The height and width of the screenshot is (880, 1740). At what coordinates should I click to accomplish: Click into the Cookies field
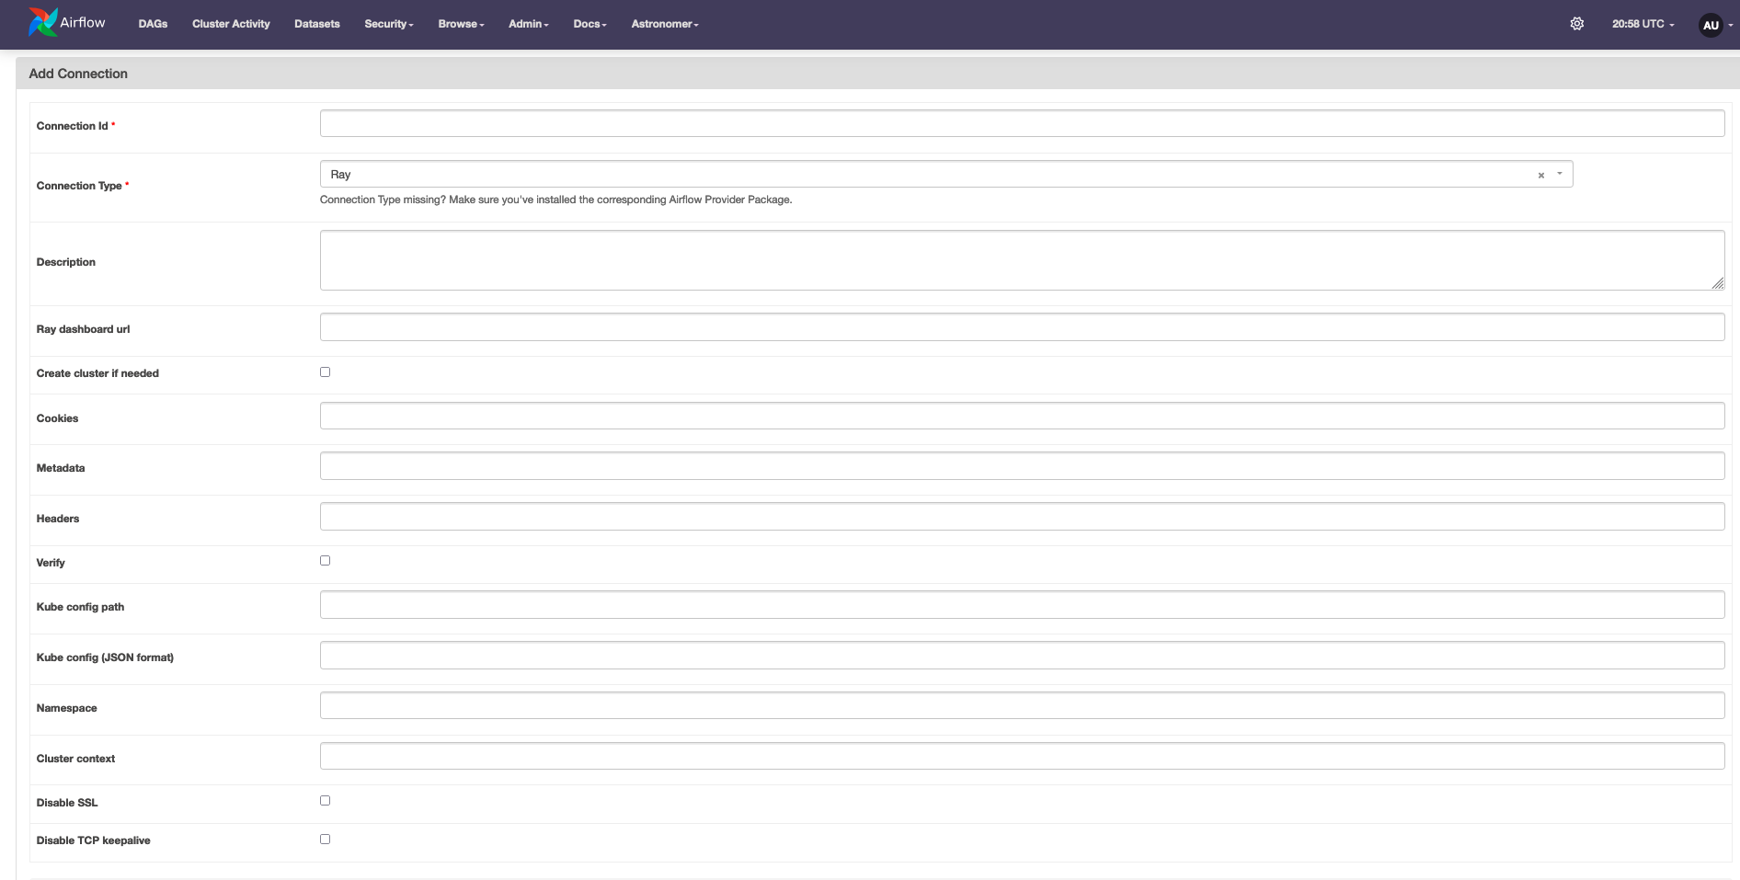(1022, 416)
